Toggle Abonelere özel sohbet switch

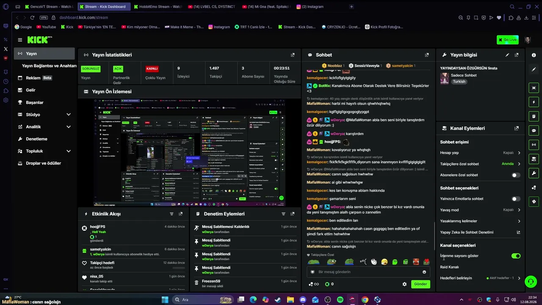pyautogui.click(x=516, y=175)
